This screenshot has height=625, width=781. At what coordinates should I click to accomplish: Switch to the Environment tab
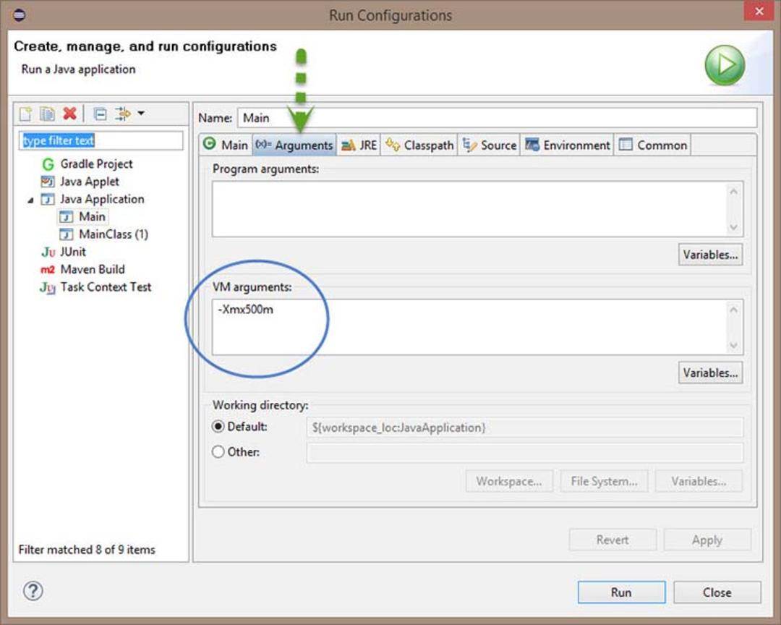(x=568, y=145)
